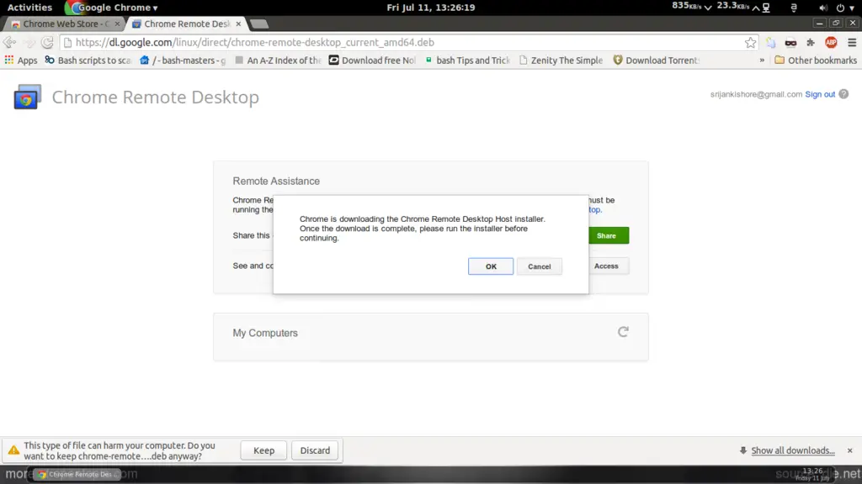This screenshot has width=862, height=484.
Task: Open the Google Chrome application menu
Action: pyautogui.click(x=112, y=8)
